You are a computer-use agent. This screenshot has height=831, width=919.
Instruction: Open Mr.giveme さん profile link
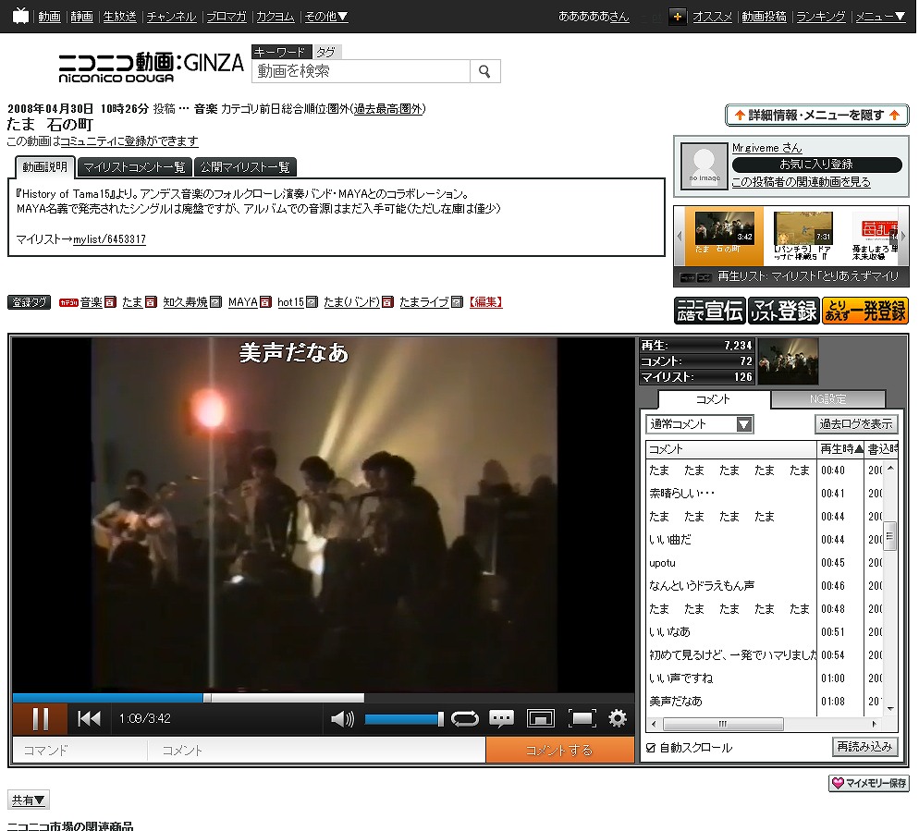pos(766,148)
